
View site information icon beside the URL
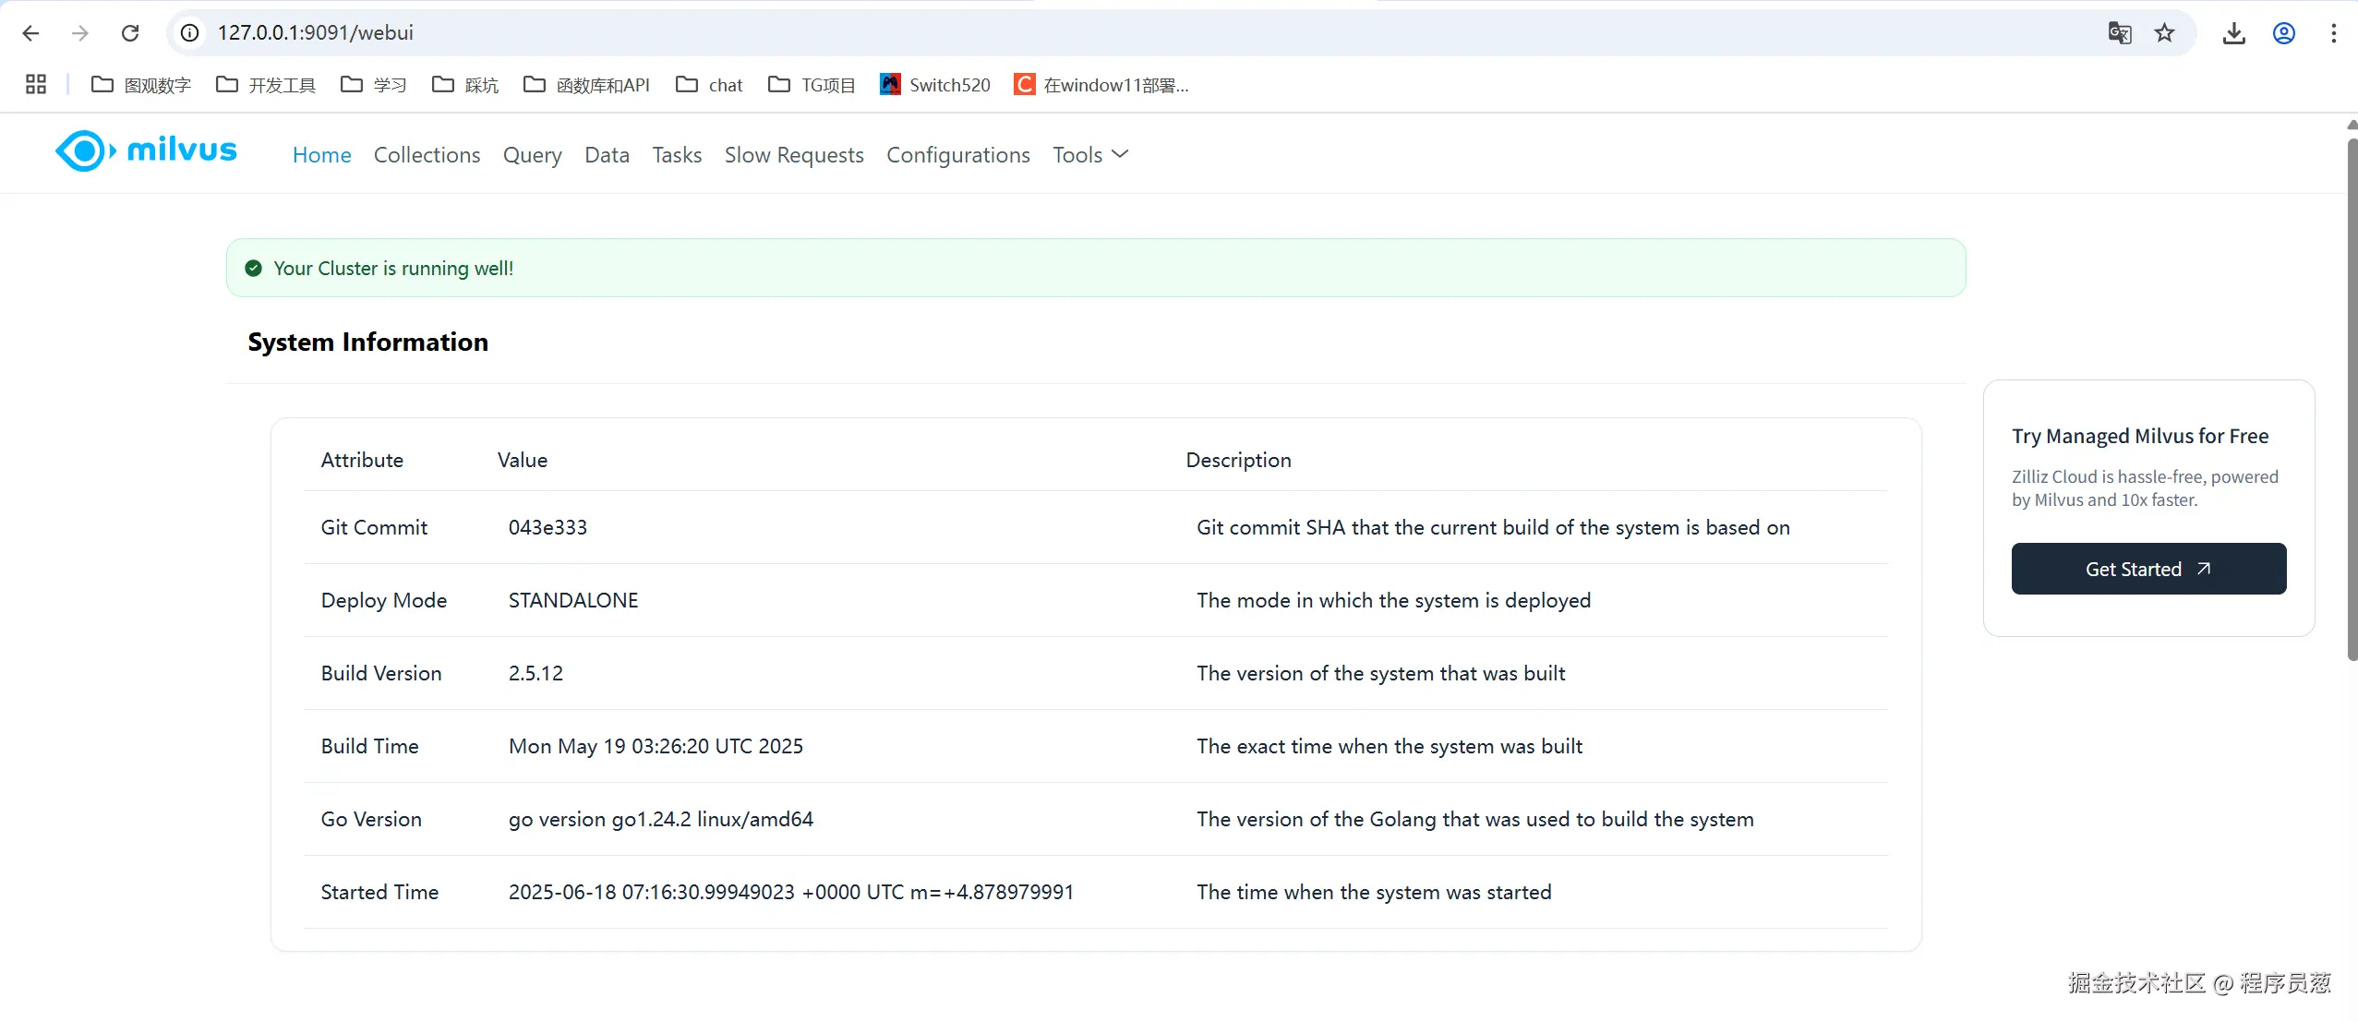190,33
